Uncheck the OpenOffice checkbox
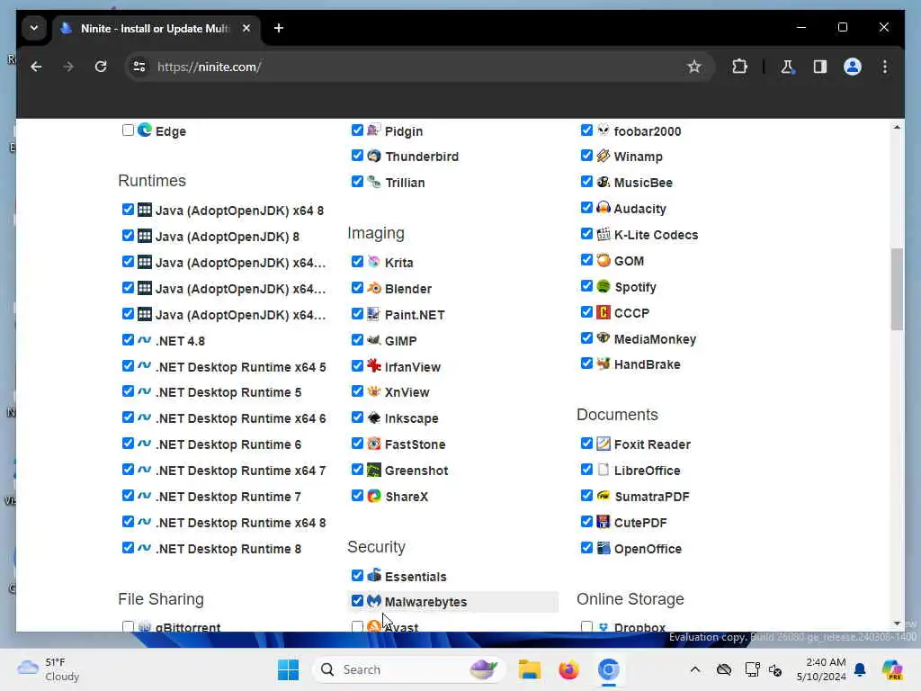The height and width of the screenshot is (691, 921). (586, 548)
